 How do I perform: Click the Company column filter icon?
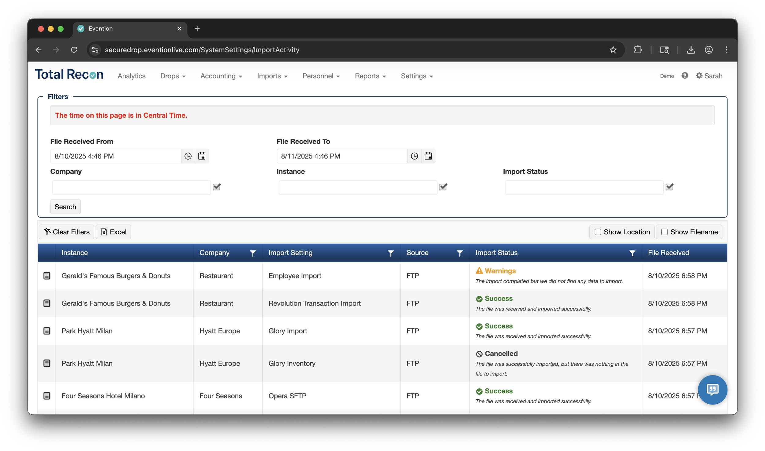253,253
